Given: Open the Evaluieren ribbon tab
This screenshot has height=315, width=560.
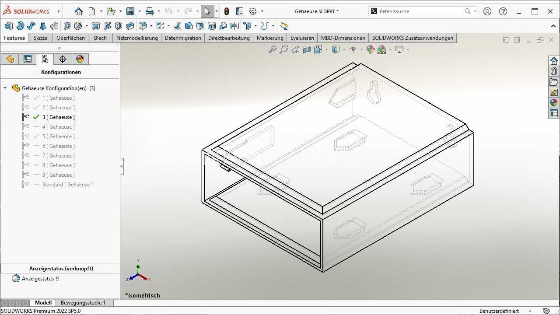Looking at the screenshot, I should pyautogui.click(x=302, y=38).
